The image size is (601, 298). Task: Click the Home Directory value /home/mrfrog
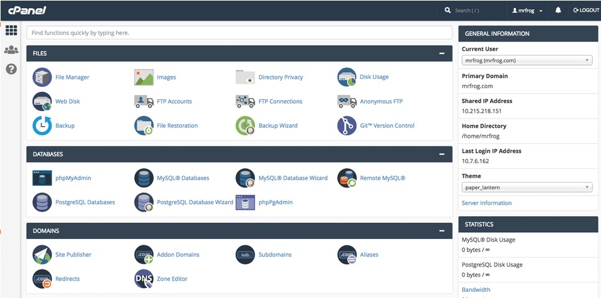click(x=480, y=136)
